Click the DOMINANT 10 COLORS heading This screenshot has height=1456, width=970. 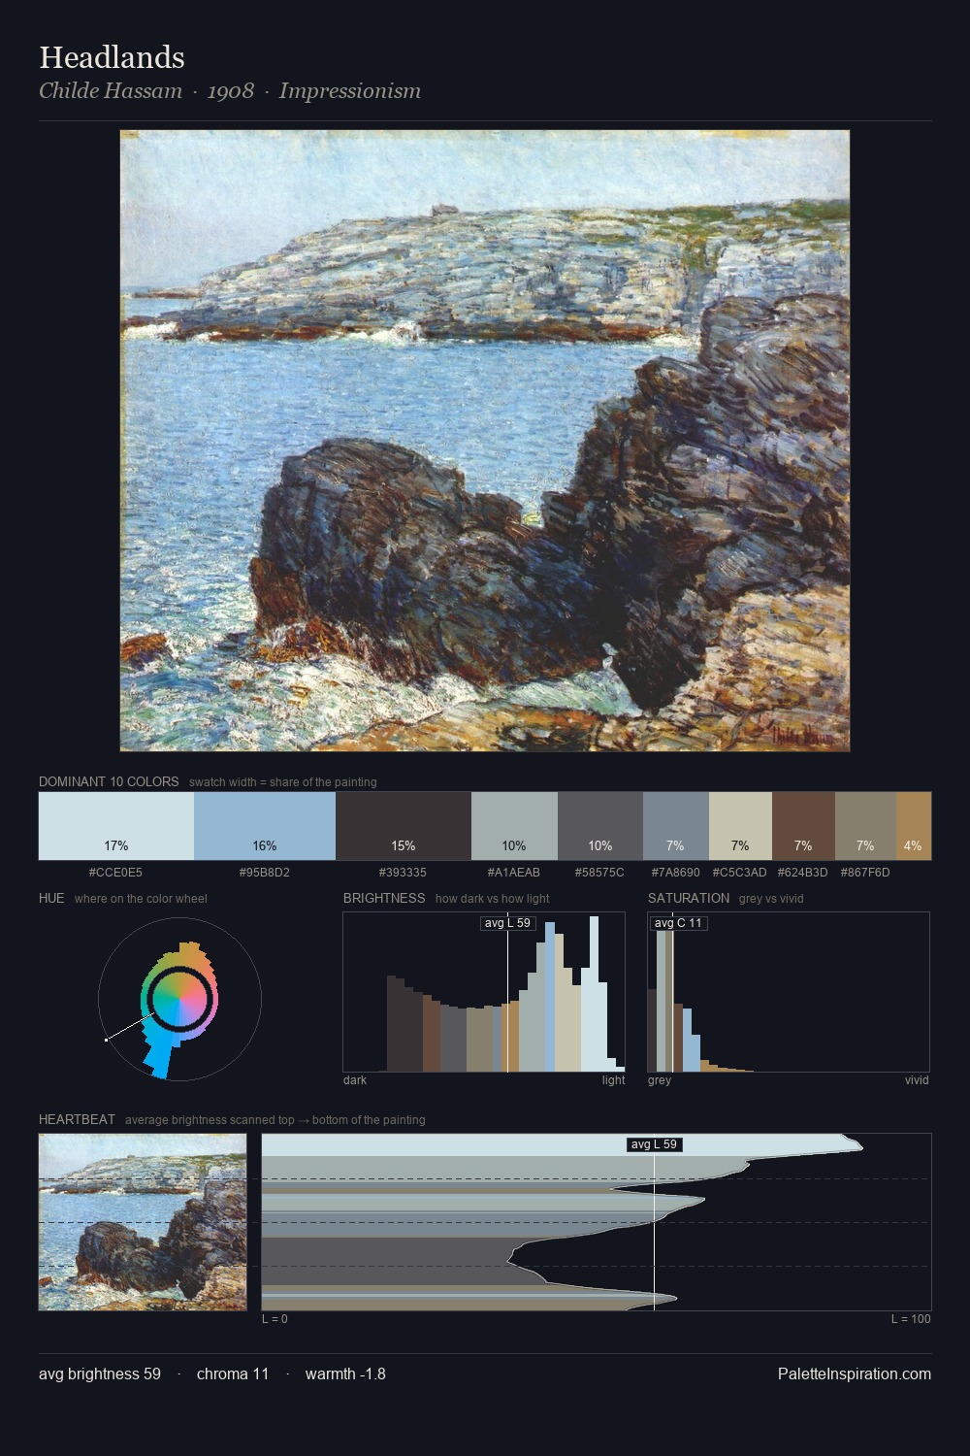point(109,781)
